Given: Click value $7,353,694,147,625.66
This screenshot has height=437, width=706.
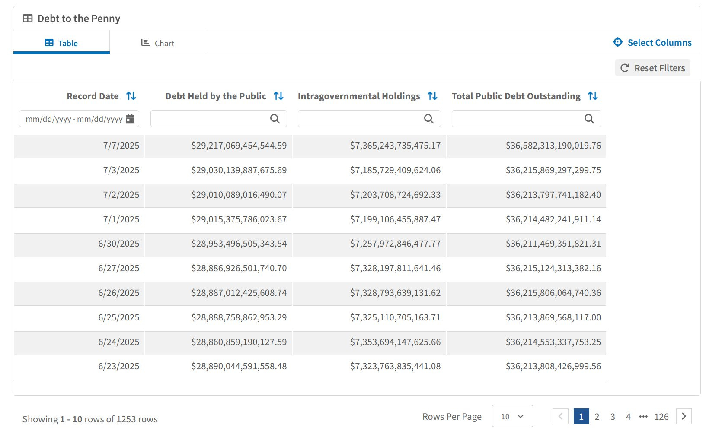Looking at the screenshot, I should [x=395, y=342].
